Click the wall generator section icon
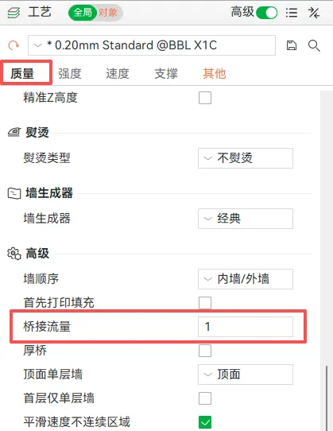This screenshot has height=431, width=333. [x=14, y=193]
